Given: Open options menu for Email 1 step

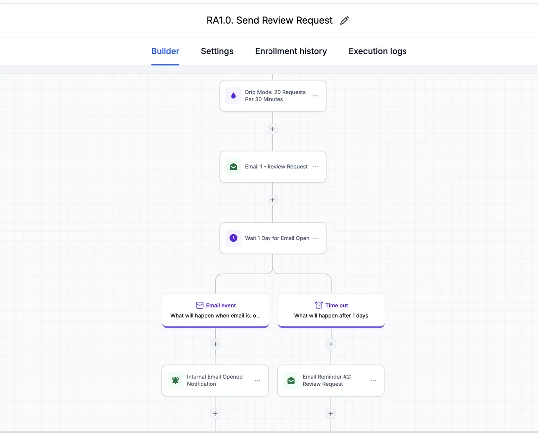Looking at the screenshot, I should click(x=315, y=167).
